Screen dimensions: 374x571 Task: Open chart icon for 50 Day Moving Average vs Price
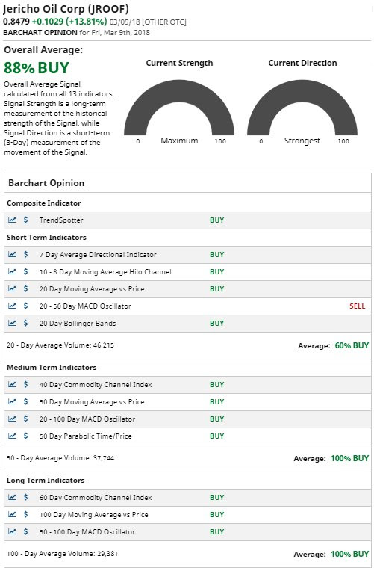tap(13, 401)
